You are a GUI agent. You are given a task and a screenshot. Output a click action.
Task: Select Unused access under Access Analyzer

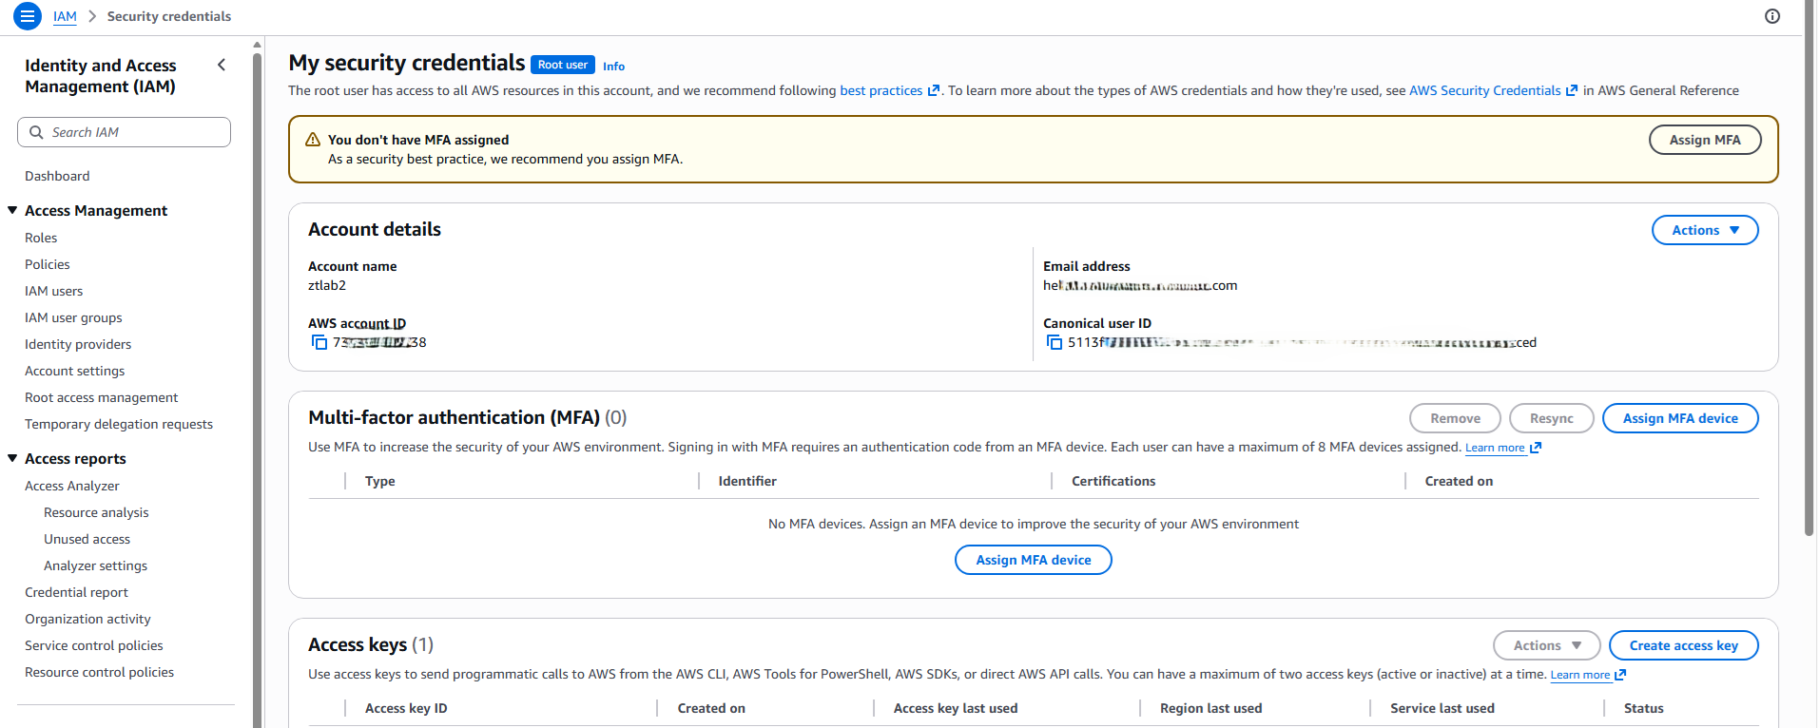coord(87,539)
